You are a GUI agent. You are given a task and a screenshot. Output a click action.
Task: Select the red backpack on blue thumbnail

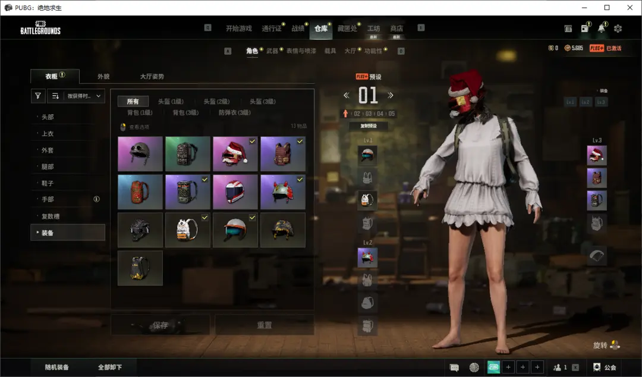140,192
